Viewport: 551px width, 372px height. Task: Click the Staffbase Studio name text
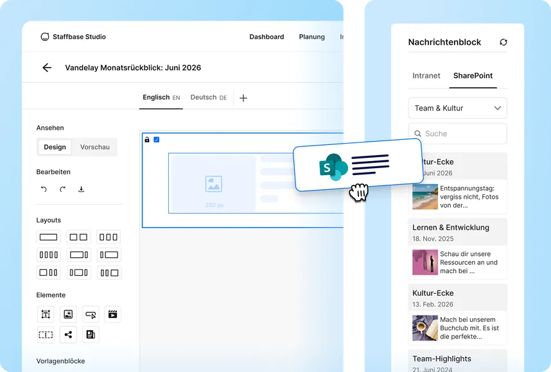click(79, 37)
